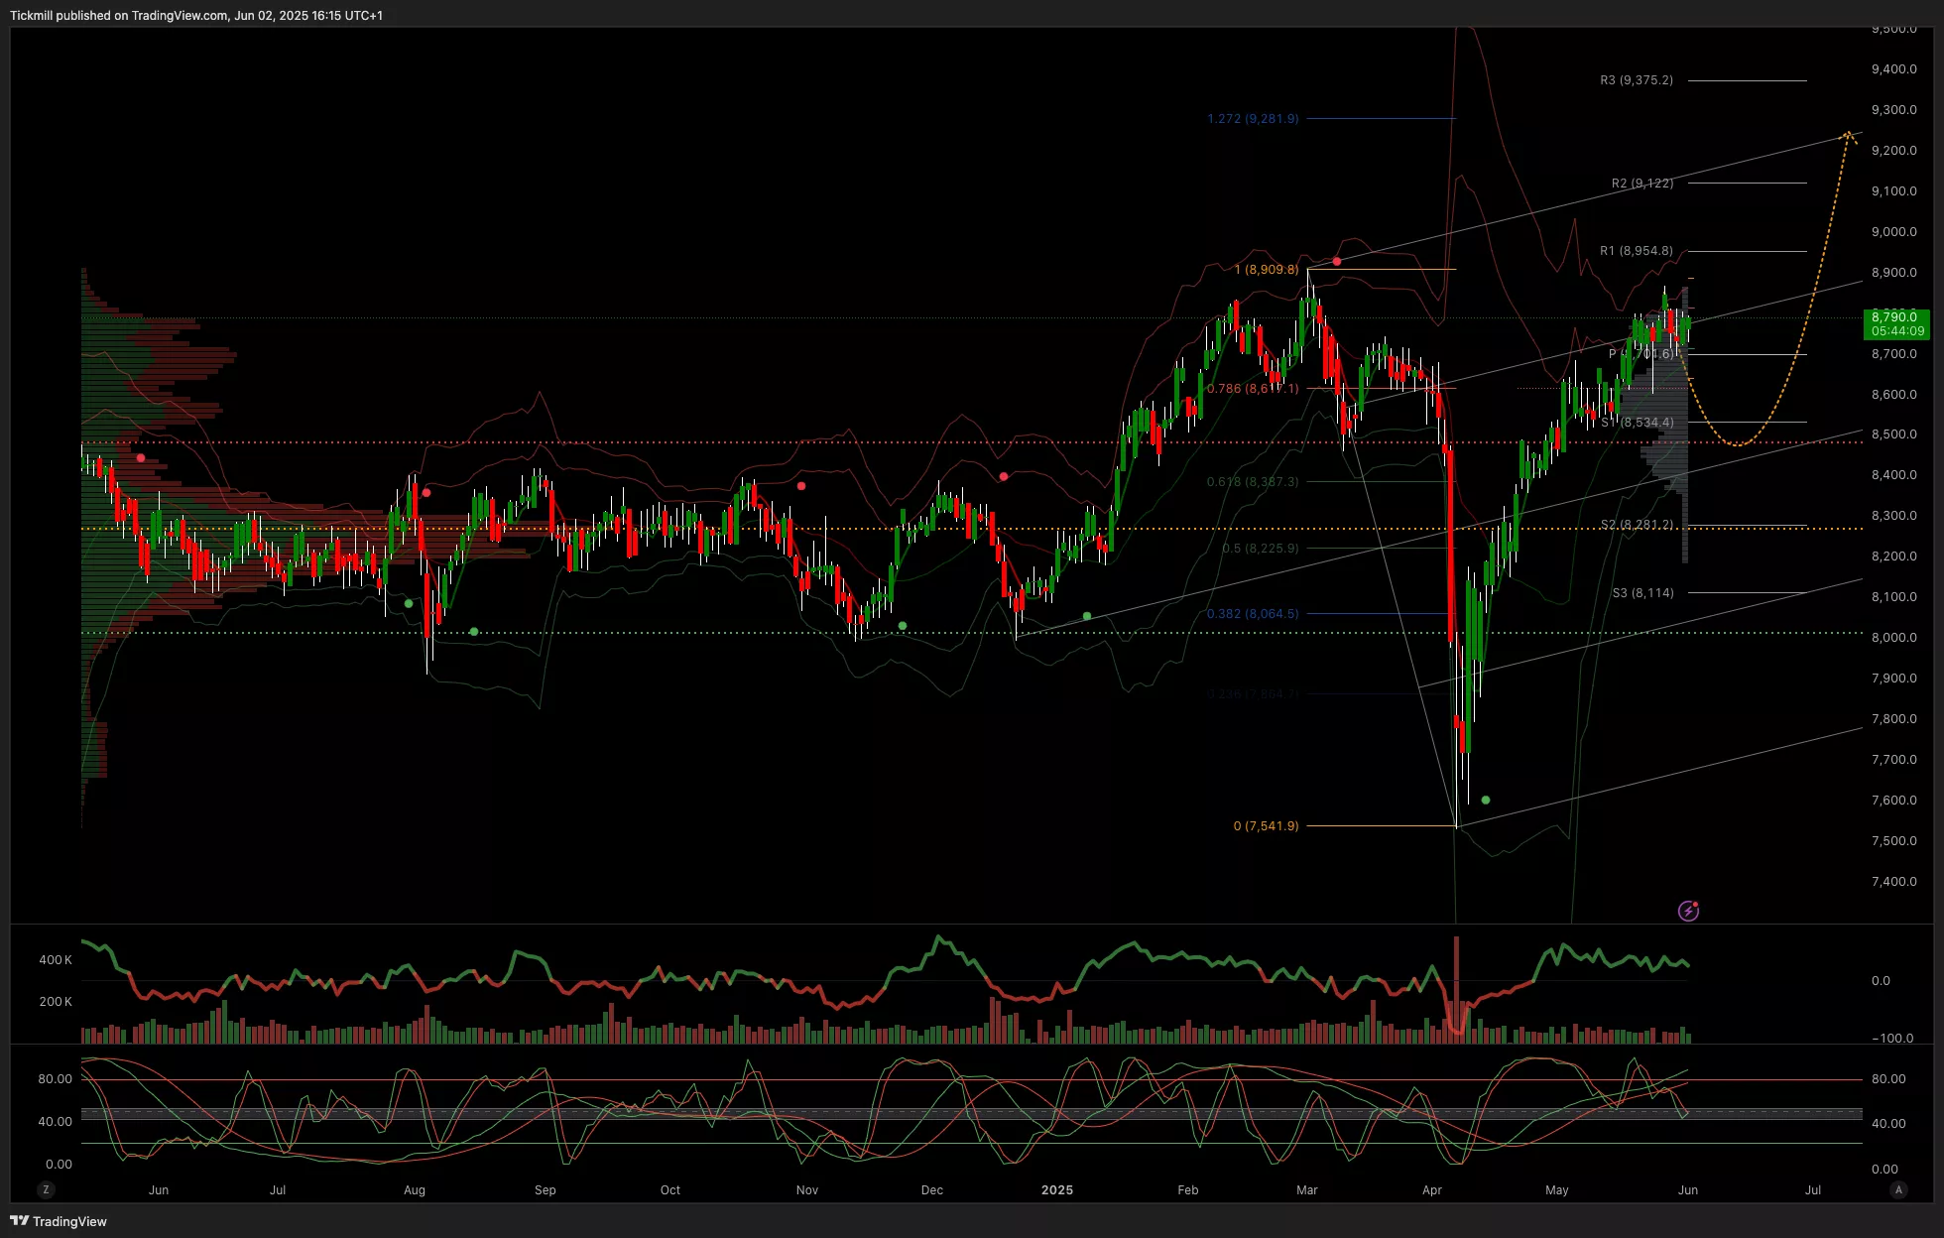Click the green dot below the April low
Viewport: 1944px width, 1238px height.
click(x=1485, y=800)
